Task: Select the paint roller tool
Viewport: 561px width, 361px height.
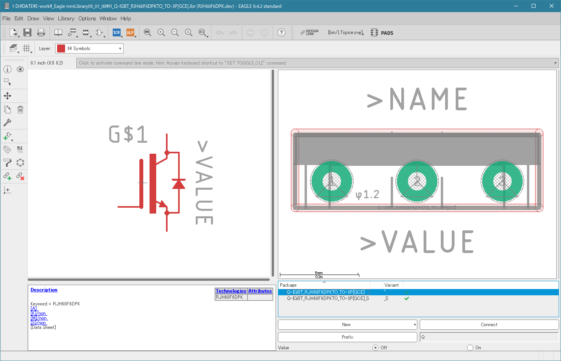Action: tap(7, 162)
